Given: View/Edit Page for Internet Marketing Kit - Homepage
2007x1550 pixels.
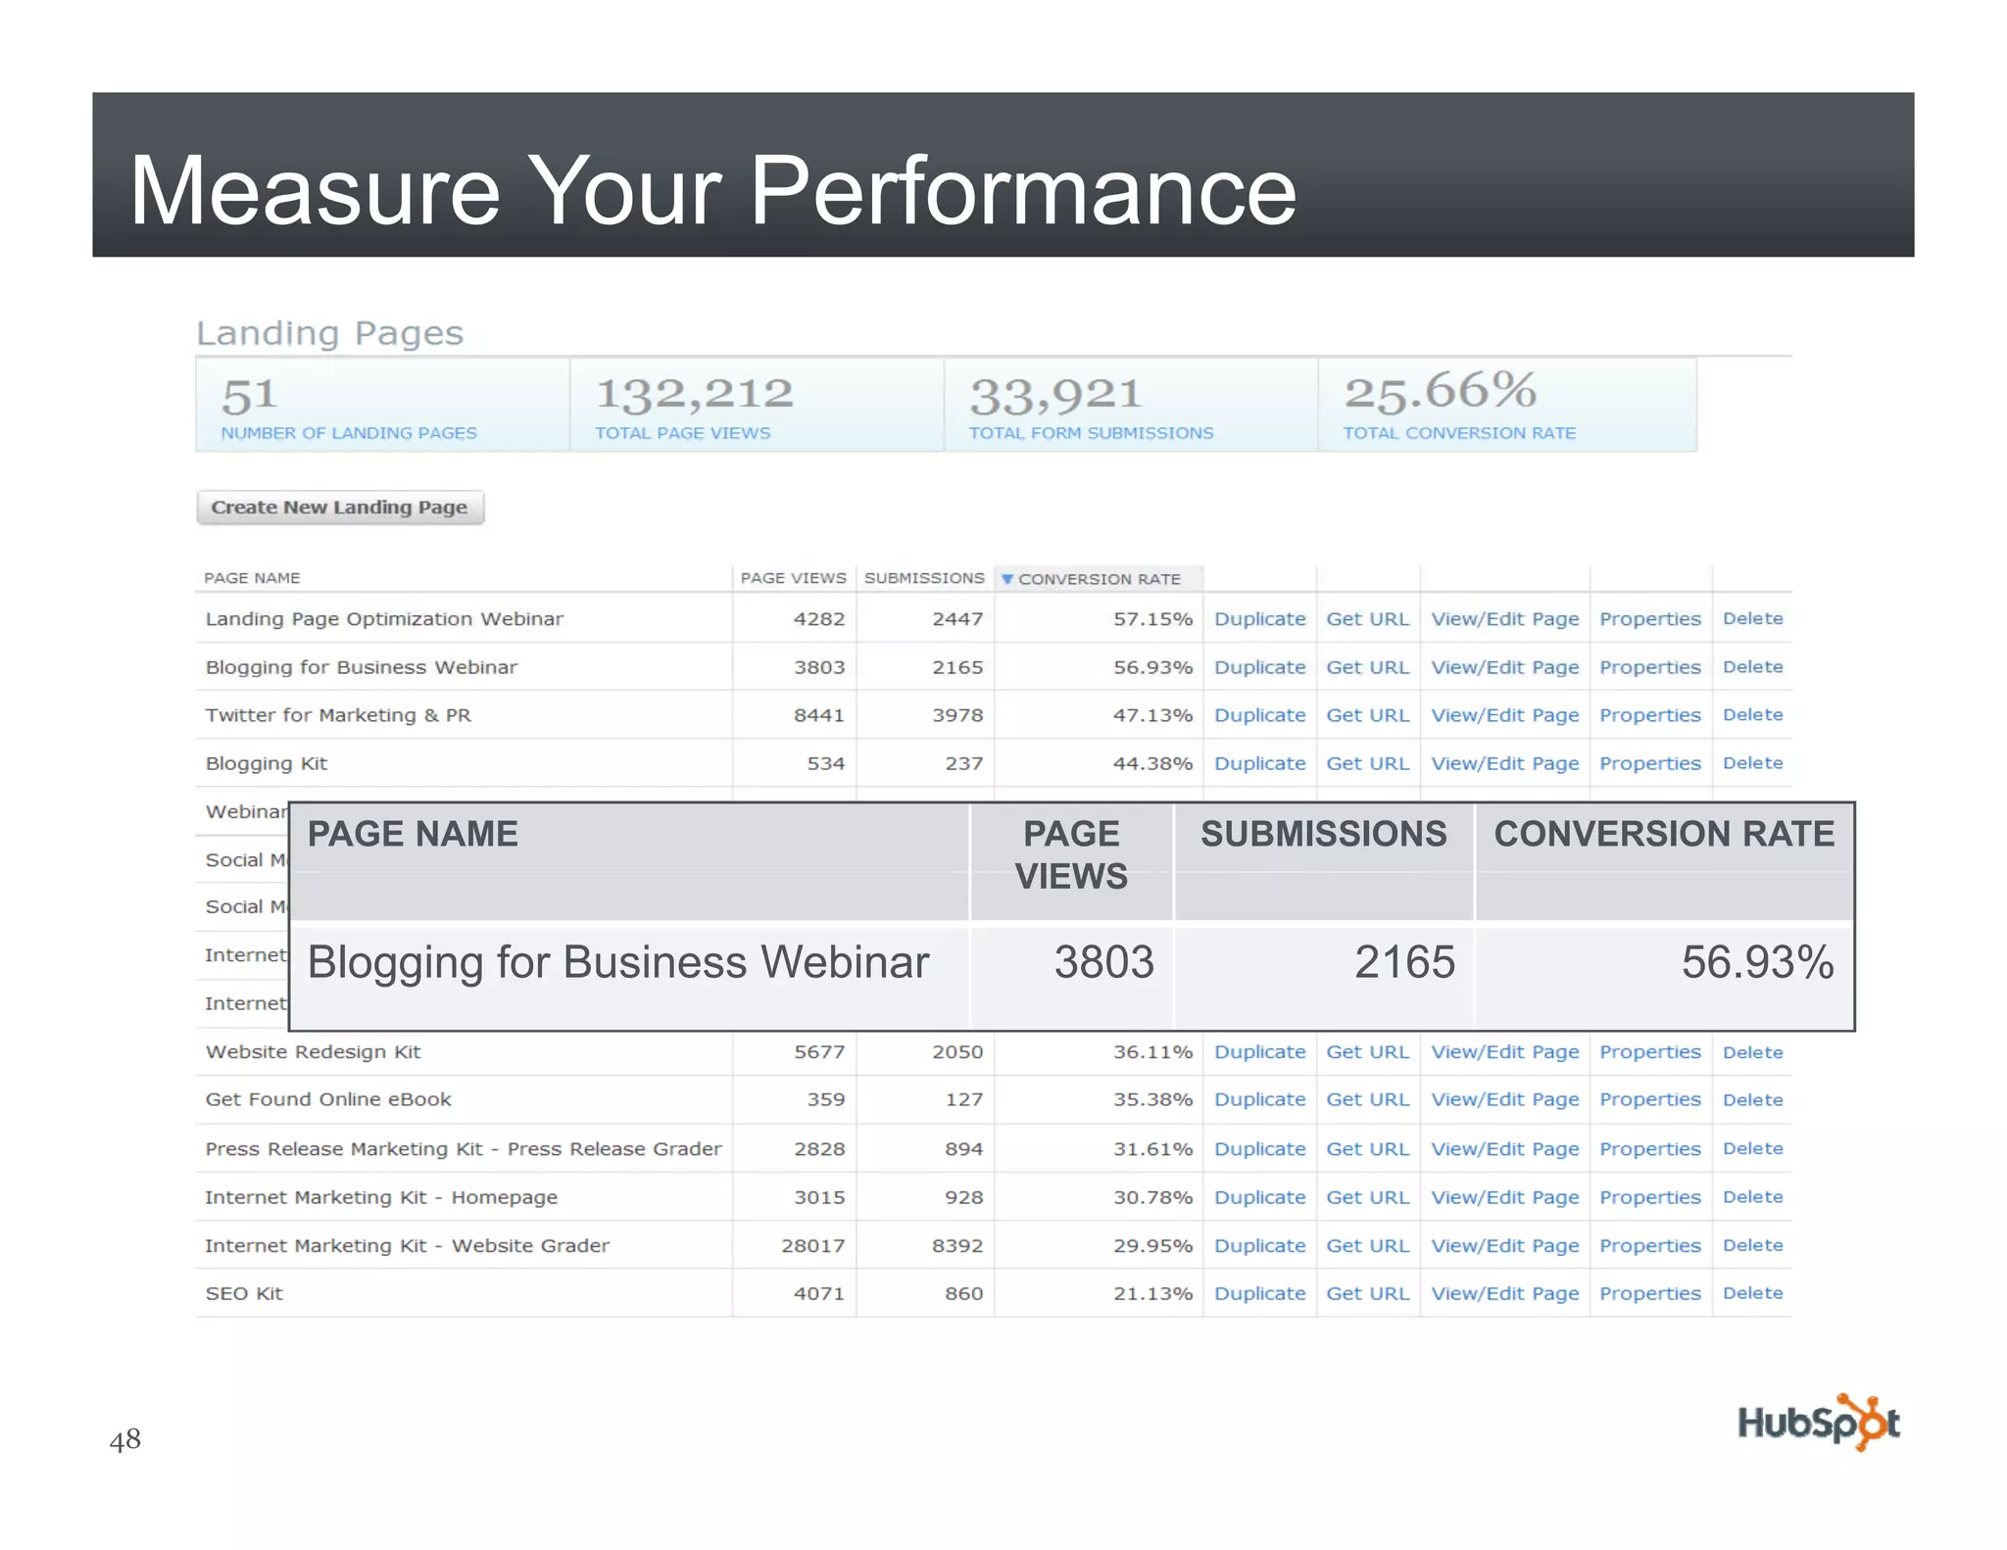Looking at the screenshot, I should click(1504, 1197).
